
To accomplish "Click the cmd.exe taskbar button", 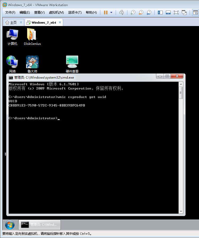I will [40, 225].
